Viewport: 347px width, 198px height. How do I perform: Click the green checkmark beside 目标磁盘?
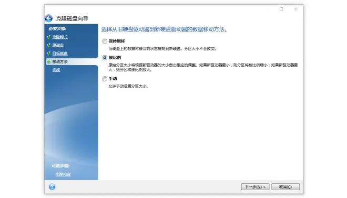(49, 54)
